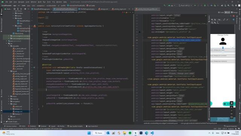Click the Sync Project with Gradle icon

222,5
